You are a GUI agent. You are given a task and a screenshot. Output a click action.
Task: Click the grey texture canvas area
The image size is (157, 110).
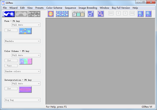[100, 61]
